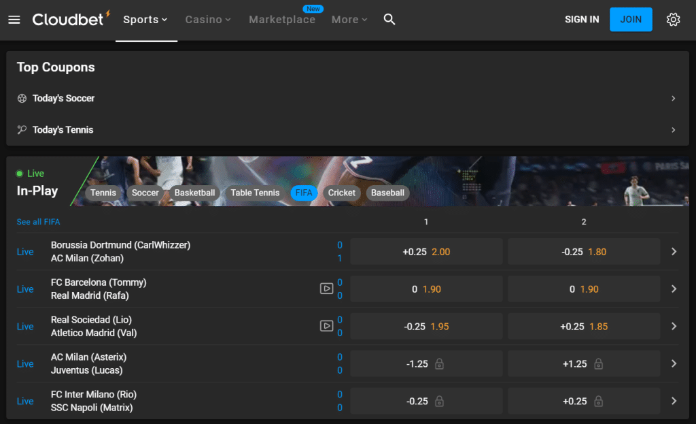Screen dimensions: 696x424
Task: Open the hamburger menu icon
Action: (14, 20)
